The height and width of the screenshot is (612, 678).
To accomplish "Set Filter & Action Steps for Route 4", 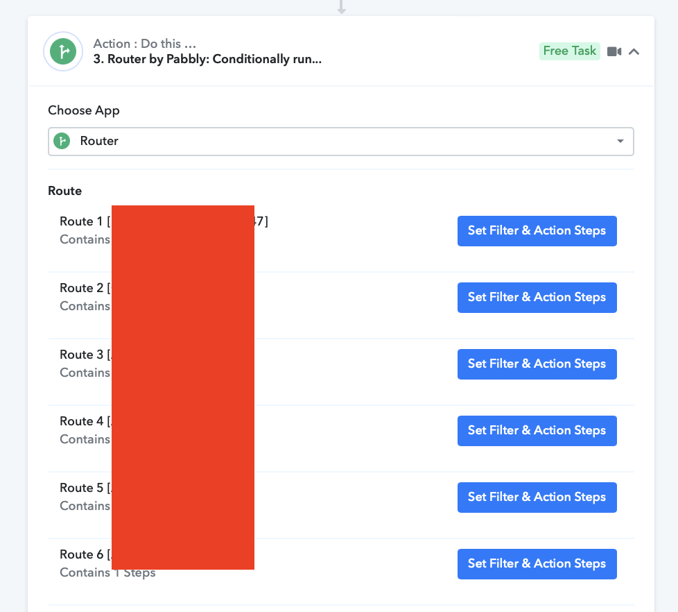I will point(537,431).
